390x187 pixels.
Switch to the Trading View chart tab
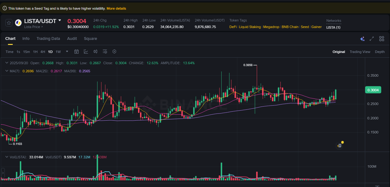[x=360, y=51]
